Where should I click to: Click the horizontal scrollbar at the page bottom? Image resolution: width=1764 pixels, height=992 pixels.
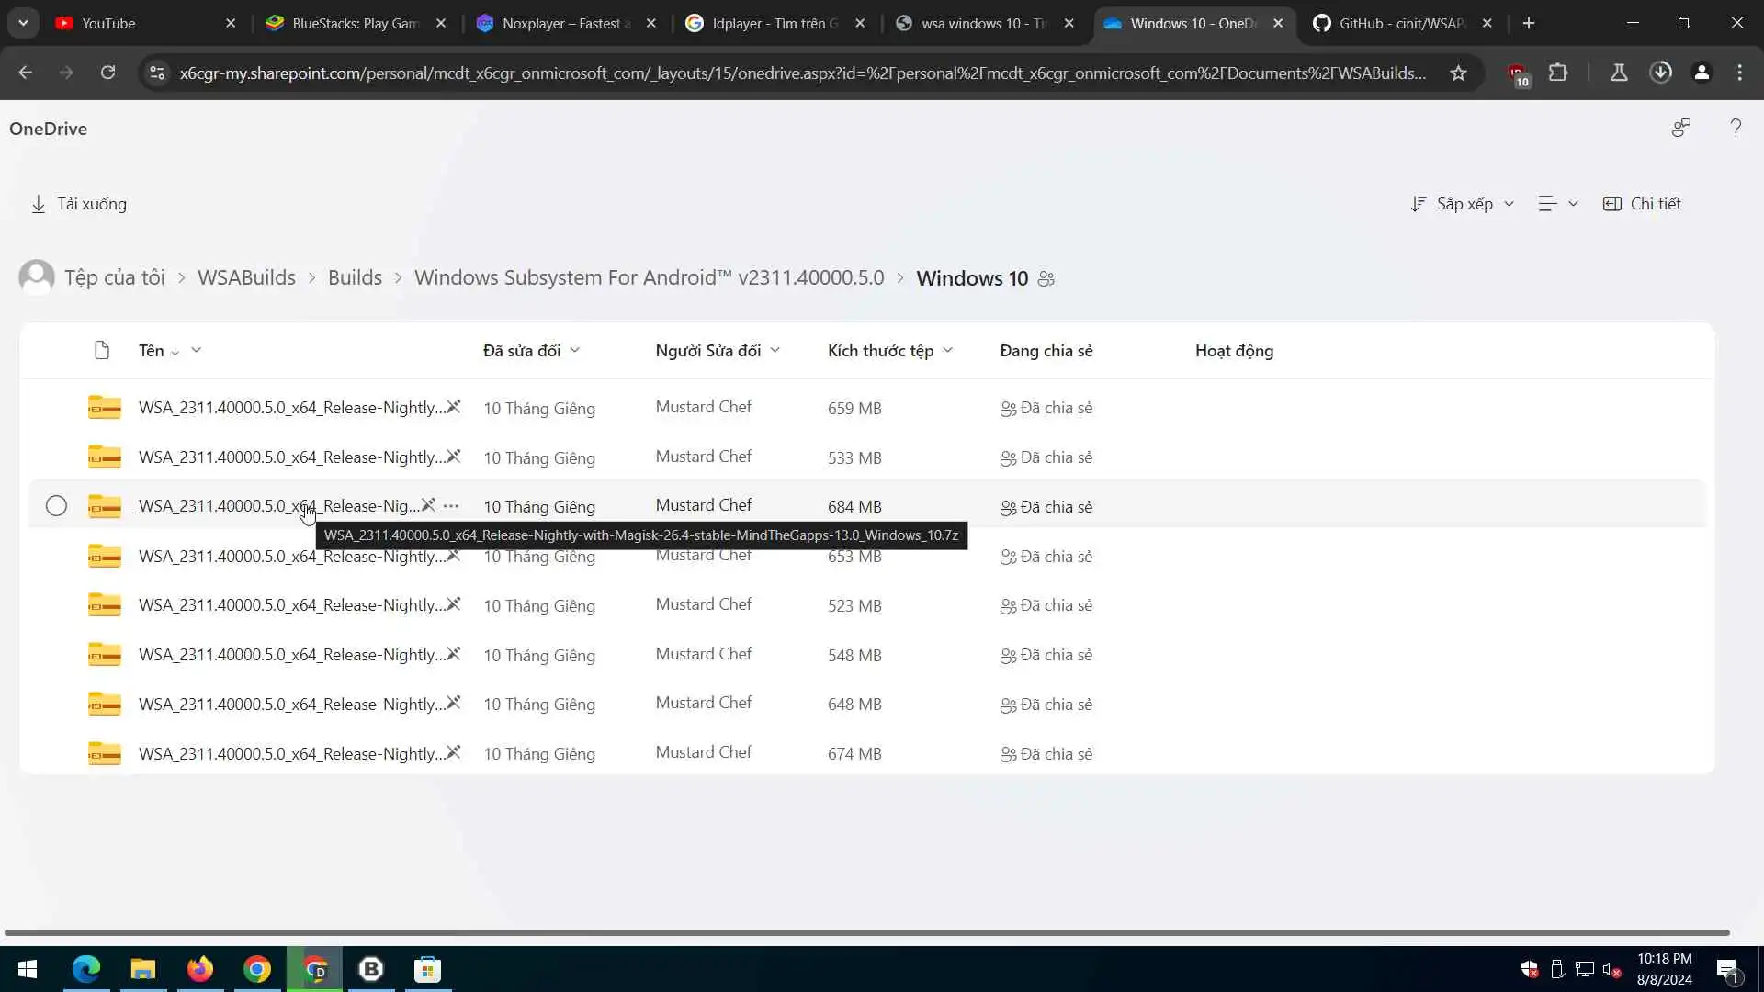[x=866, y=932]
